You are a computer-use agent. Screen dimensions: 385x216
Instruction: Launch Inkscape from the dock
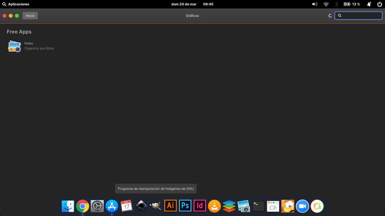click(x=141, y=206)
